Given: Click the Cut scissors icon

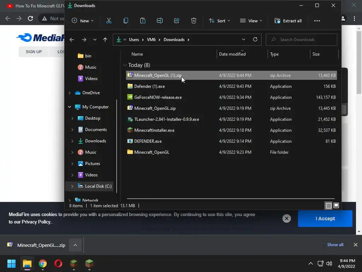Looking at the screenshot, I should point(109,21).
